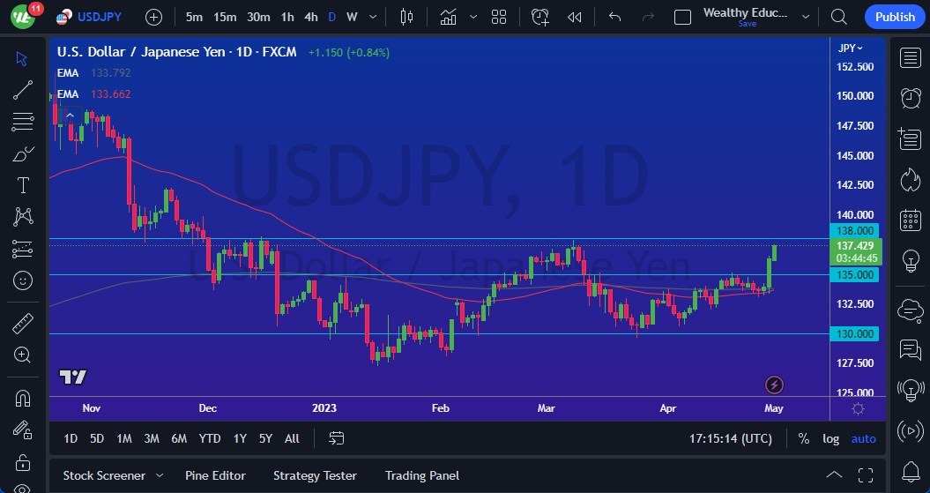This screenshot has width=930, height=493.
Task: Toggle log scale
Action: [830, 438]
